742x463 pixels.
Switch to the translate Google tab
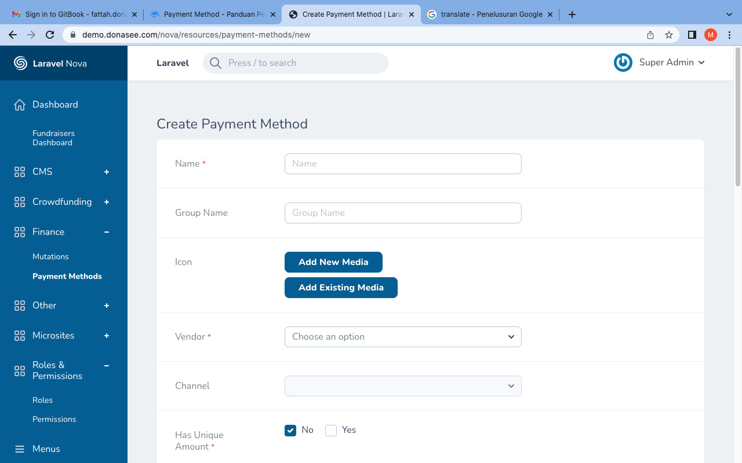(x=490, y=14)
